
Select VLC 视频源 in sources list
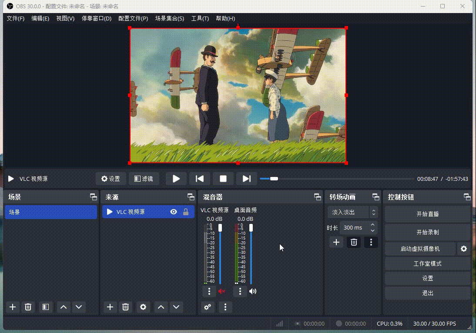click(148, 212)
